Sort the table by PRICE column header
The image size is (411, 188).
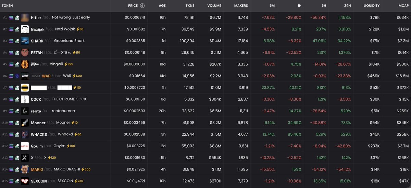coord(133,5)
